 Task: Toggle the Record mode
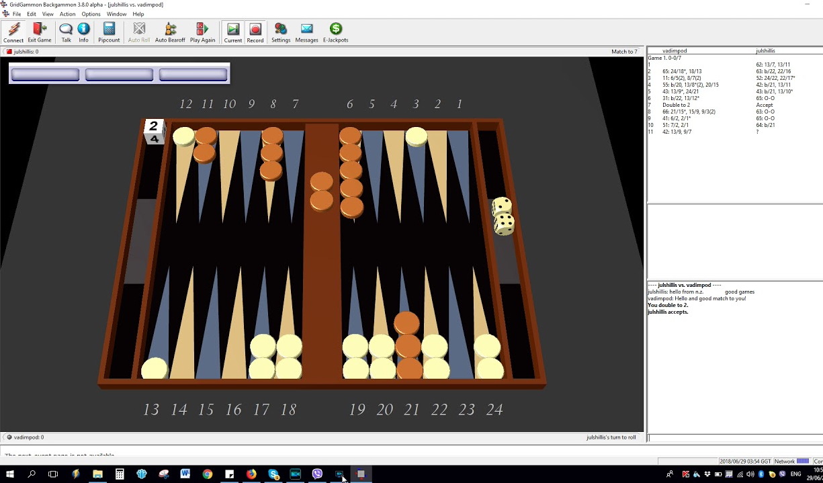[255, 31]
